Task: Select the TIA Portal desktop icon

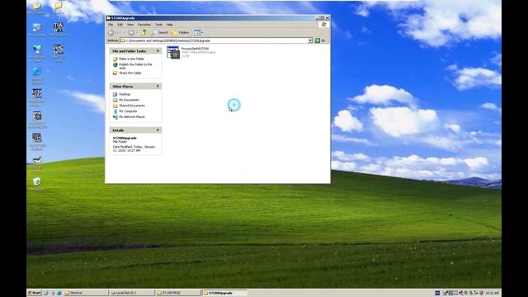Action: (x=59, y=27)
